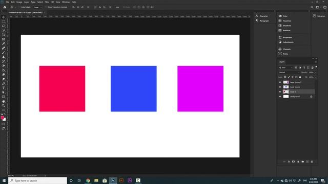Select the Frame tool
The width and height of the screenshot is (328, 184).
[4, 39]
